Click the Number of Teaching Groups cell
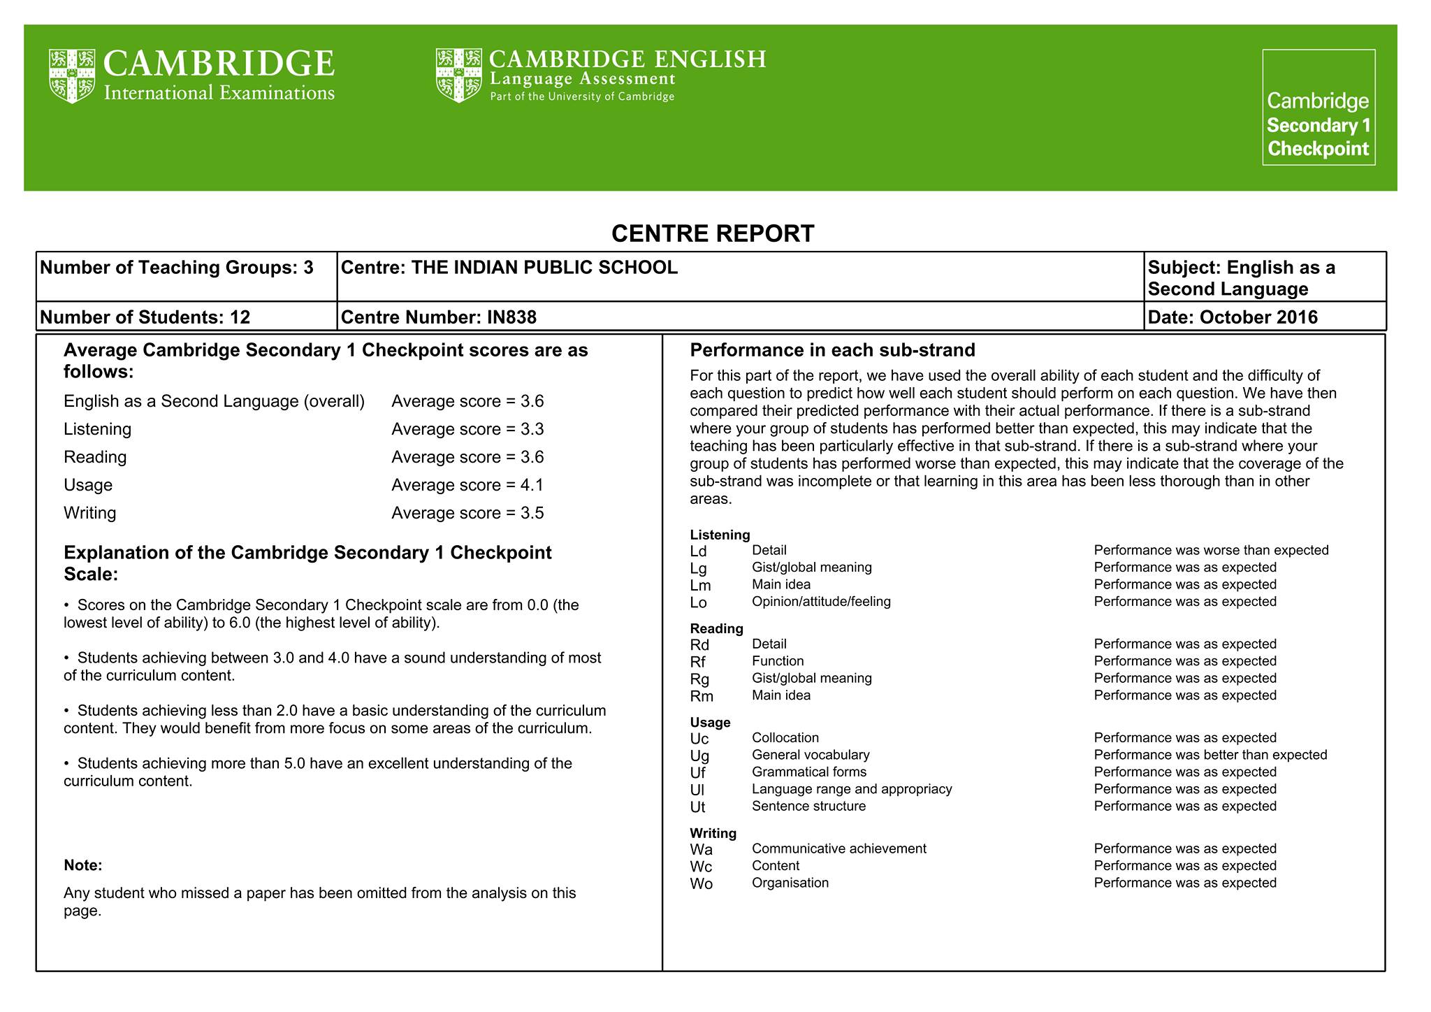 click(187, 277)
